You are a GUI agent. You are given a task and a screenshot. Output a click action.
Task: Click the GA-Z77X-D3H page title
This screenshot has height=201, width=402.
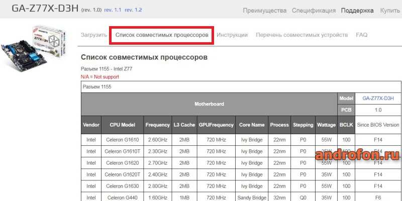[x=45, y=8]
